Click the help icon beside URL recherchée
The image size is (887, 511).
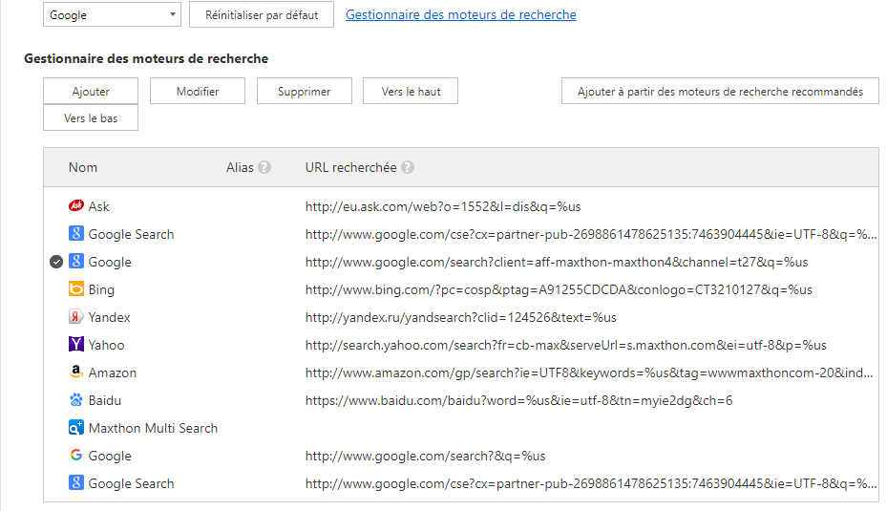(x=408, y=167)
